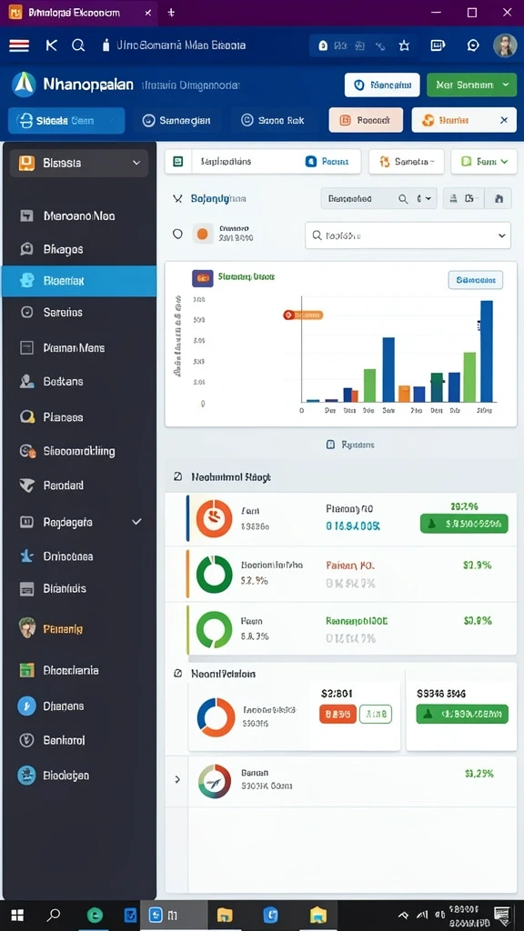Open Edge browser in the taskbar
Screen dimensions: 524x931
(x=95, y=915)
